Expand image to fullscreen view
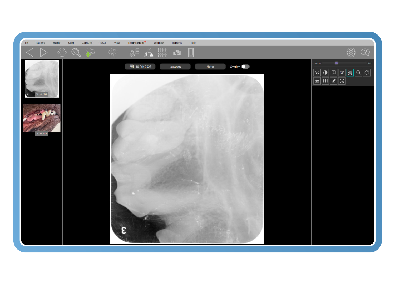 [342, 81]
